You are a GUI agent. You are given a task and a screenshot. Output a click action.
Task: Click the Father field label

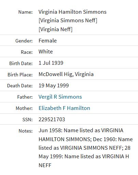25,97
